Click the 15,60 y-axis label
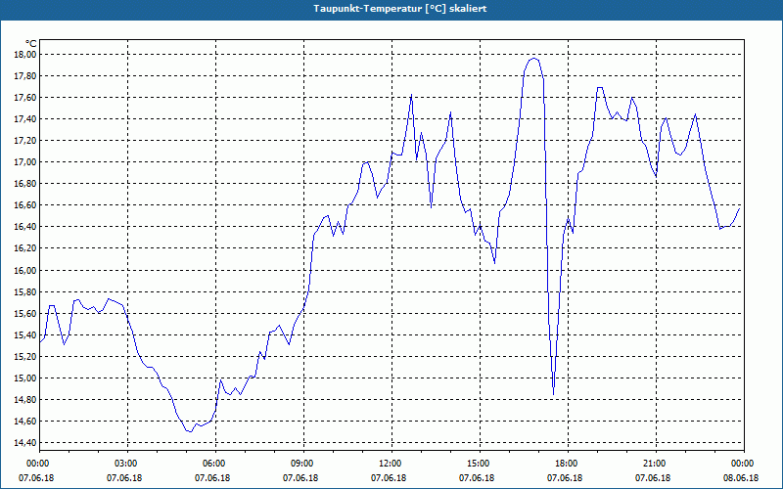783x489 pixels. tap(26, 313)
